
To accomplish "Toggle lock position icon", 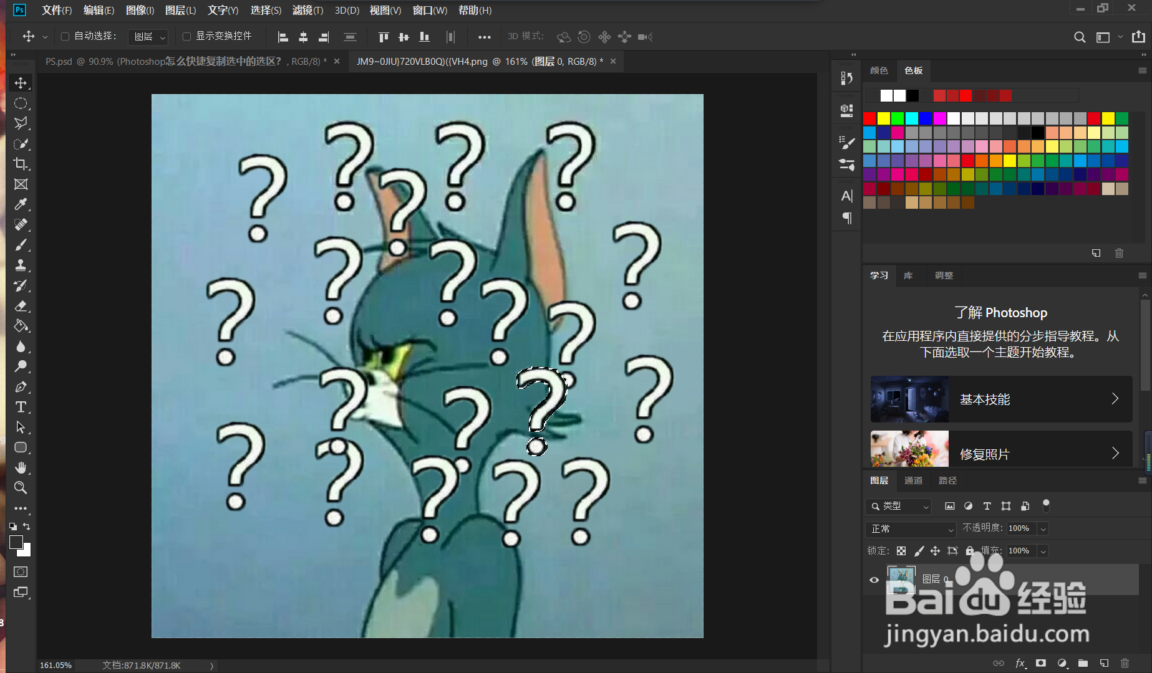I will [935, 551].
